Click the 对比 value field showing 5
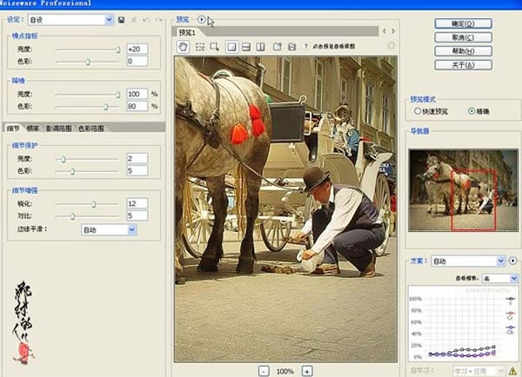 pyautogui.click(x=137, y=215)
